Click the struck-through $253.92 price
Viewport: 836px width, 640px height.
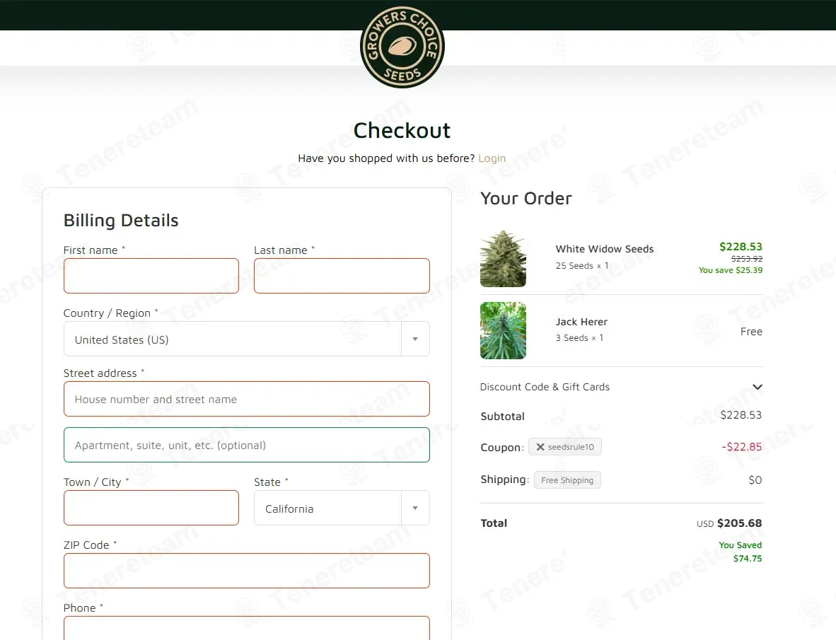[746, 259]
